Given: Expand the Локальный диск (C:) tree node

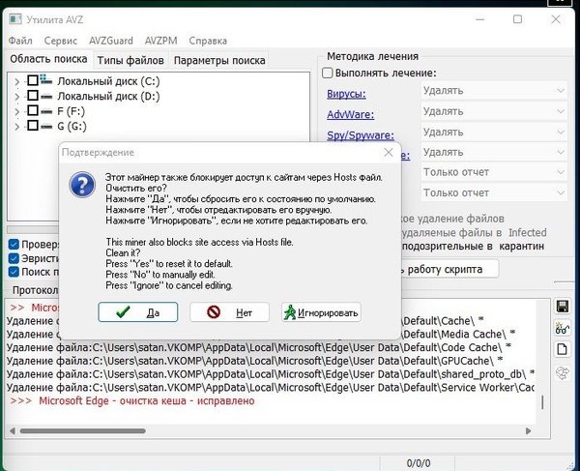Looking at the screenshot, I should coord(17,81).
